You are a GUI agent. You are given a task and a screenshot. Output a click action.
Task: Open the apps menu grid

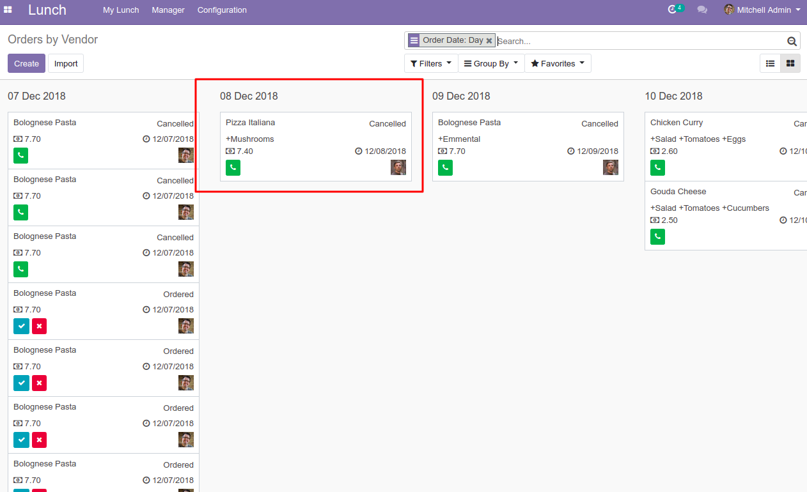8,10
